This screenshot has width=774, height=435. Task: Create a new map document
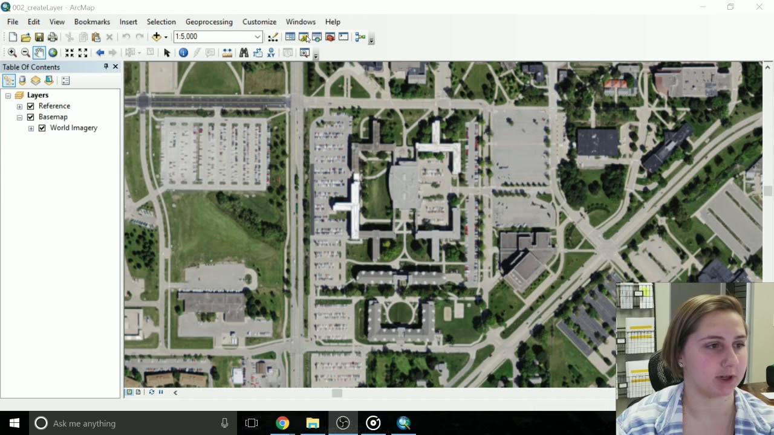(12, 37)
